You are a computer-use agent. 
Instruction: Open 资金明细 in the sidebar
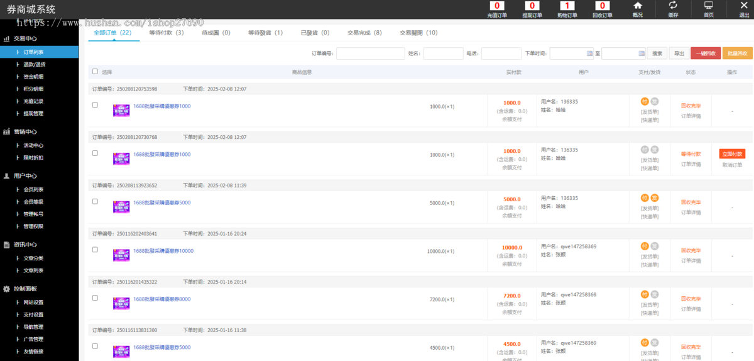point(34,77)
